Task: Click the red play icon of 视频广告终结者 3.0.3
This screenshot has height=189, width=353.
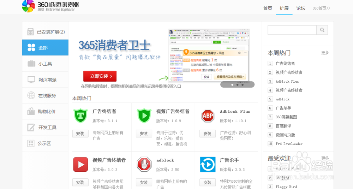Action: pyautogui.click(x=80, y=164)
